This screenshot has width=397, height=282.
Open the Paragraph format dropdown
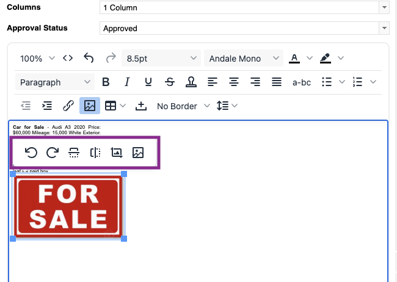(x=54, y=82)
